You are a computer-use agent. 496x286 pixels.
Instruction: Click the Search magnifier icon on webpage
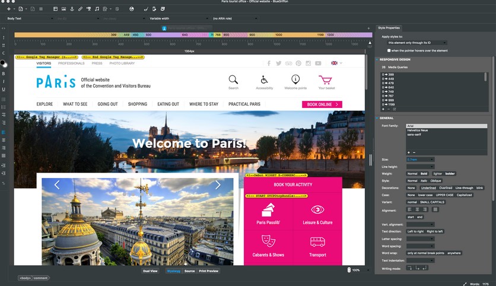[x=233, y=80]
